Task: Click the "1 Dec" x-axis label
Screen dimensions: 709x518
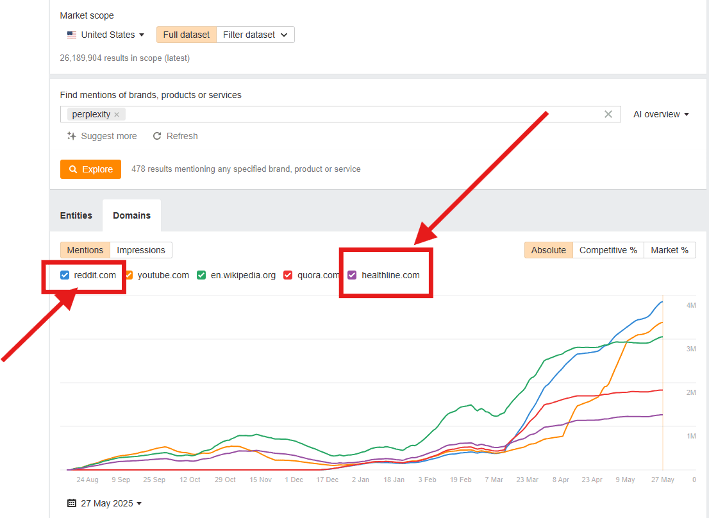Action: point(294,480)
